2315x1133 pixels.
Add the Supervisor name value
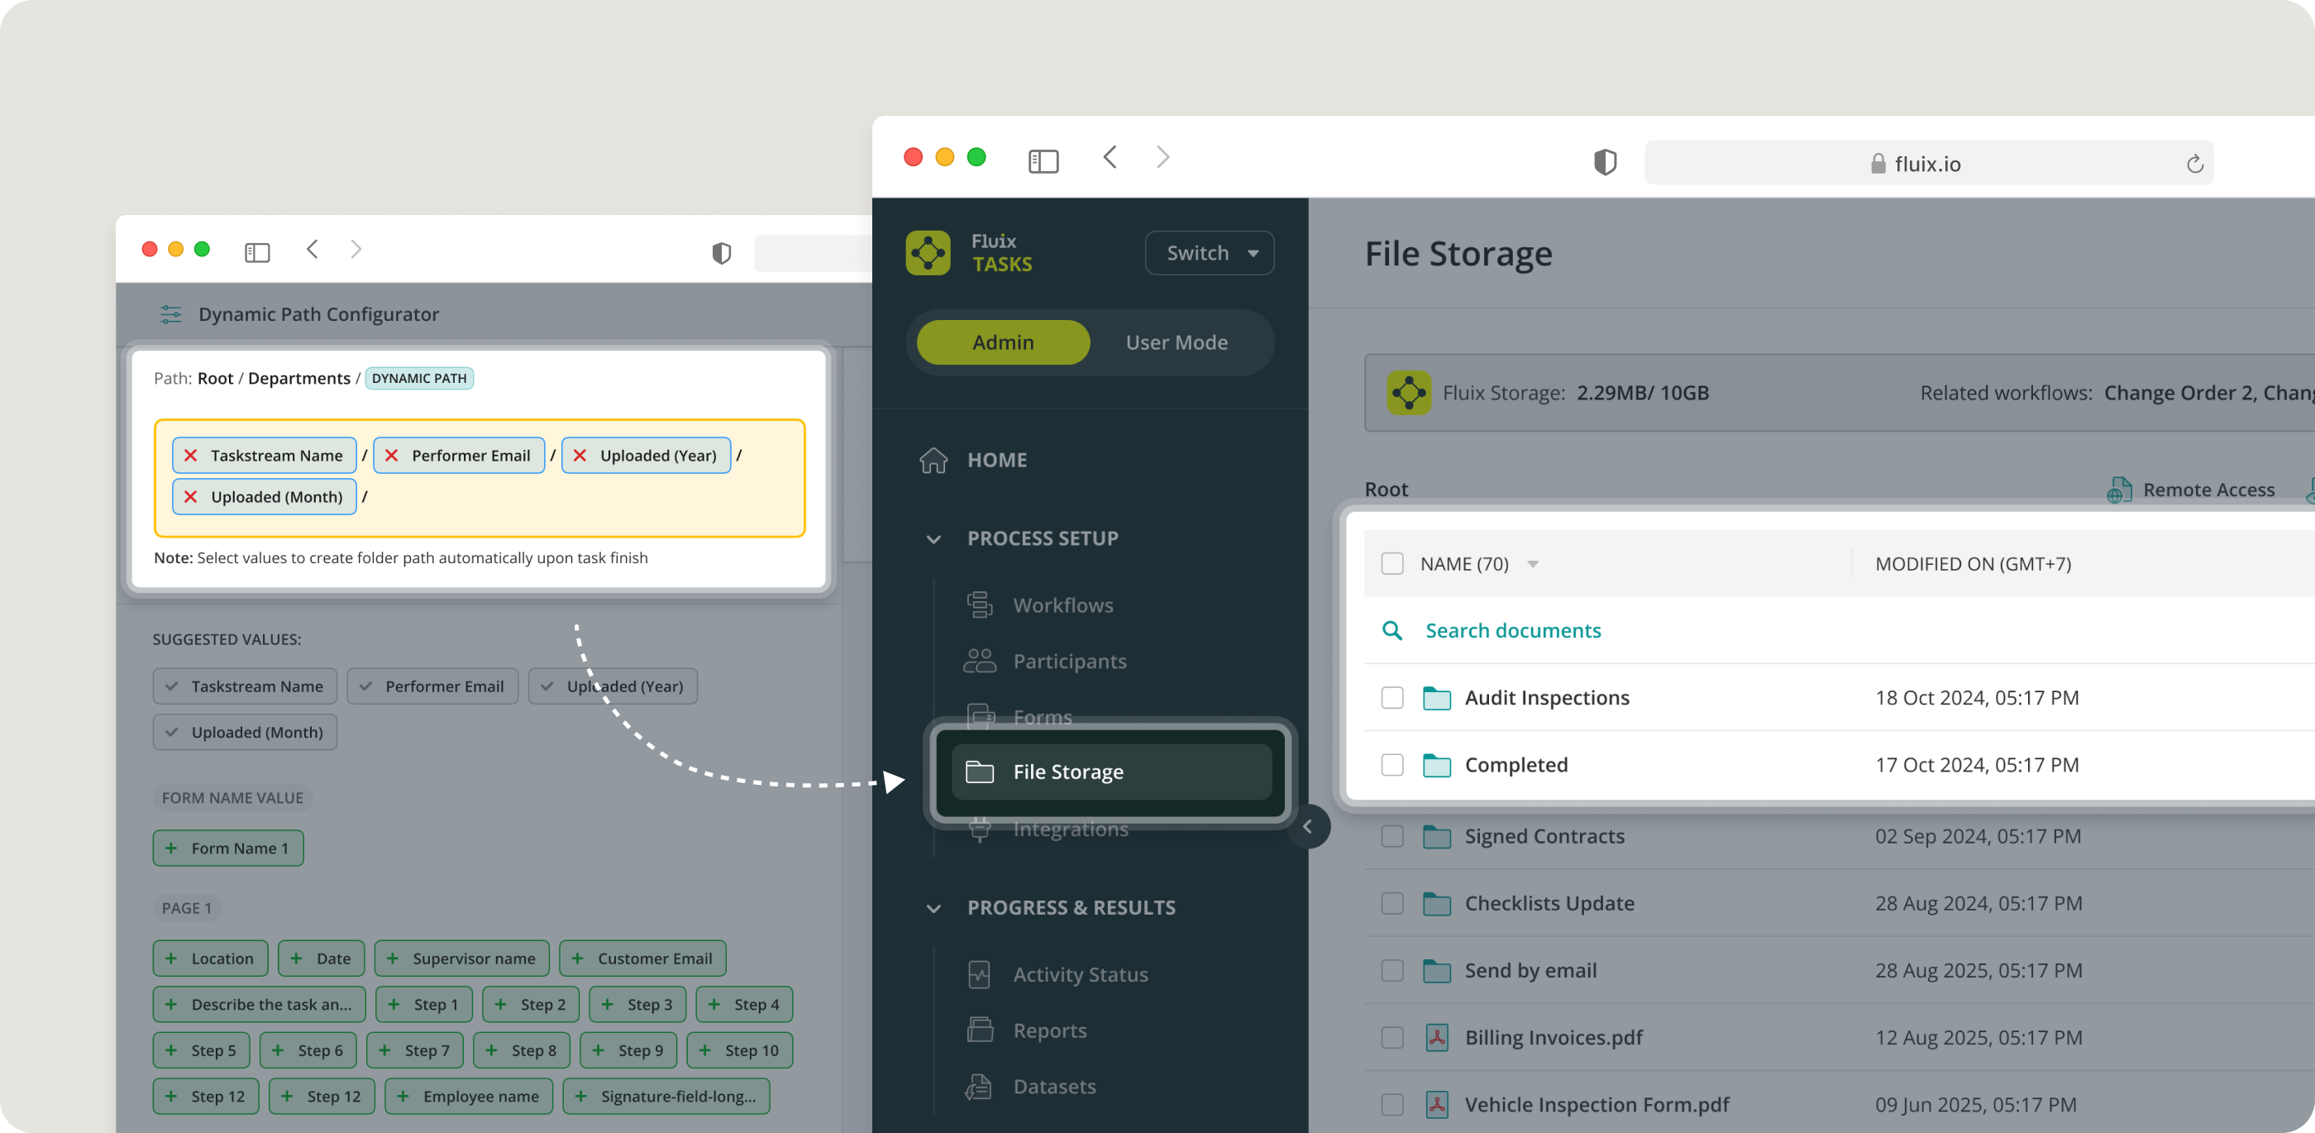(462, 959)
